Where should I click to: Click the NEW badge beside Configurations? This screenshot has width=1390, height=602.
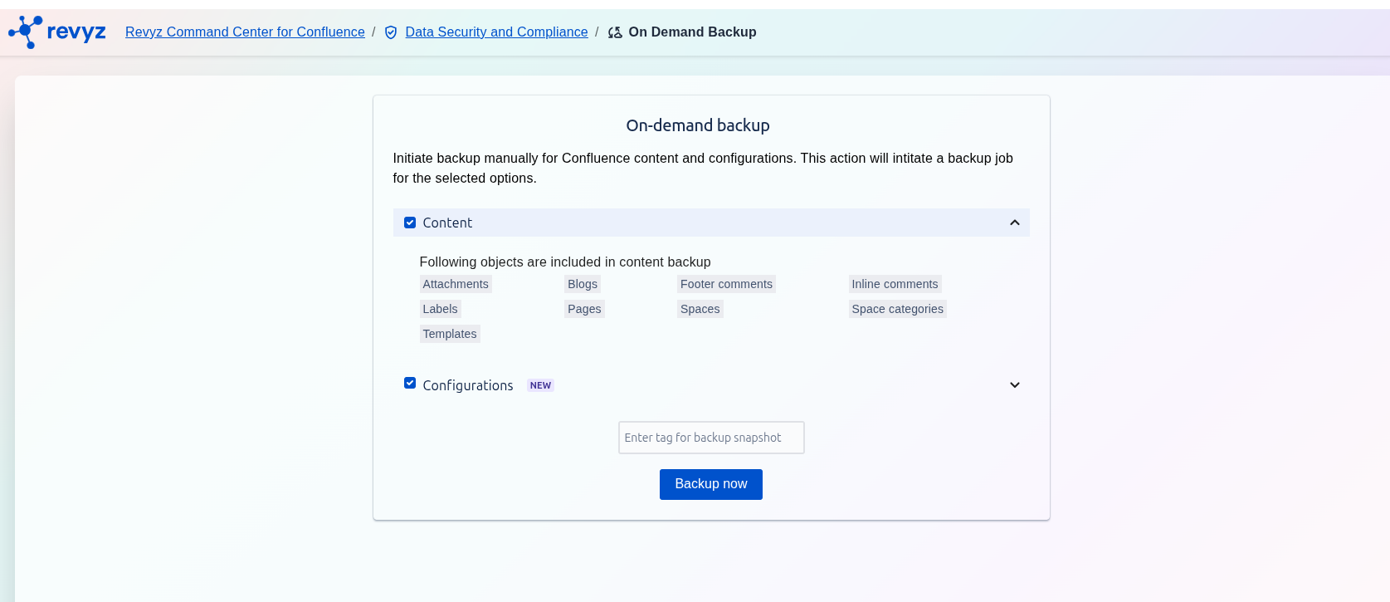pyautogui.click(x=540, y=385)
